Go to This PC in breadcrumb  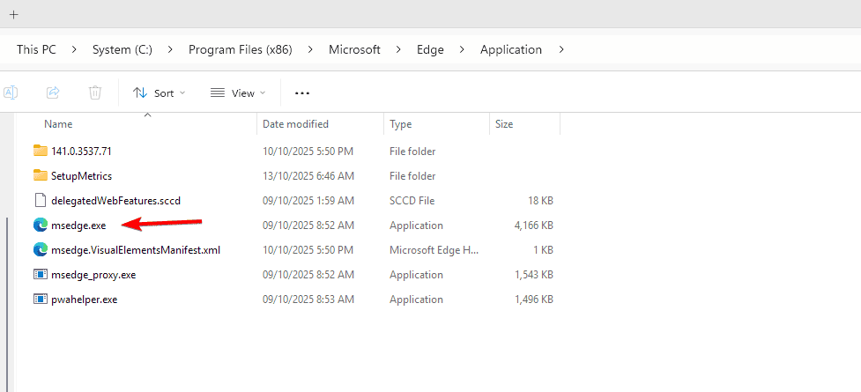click(36, 50)
